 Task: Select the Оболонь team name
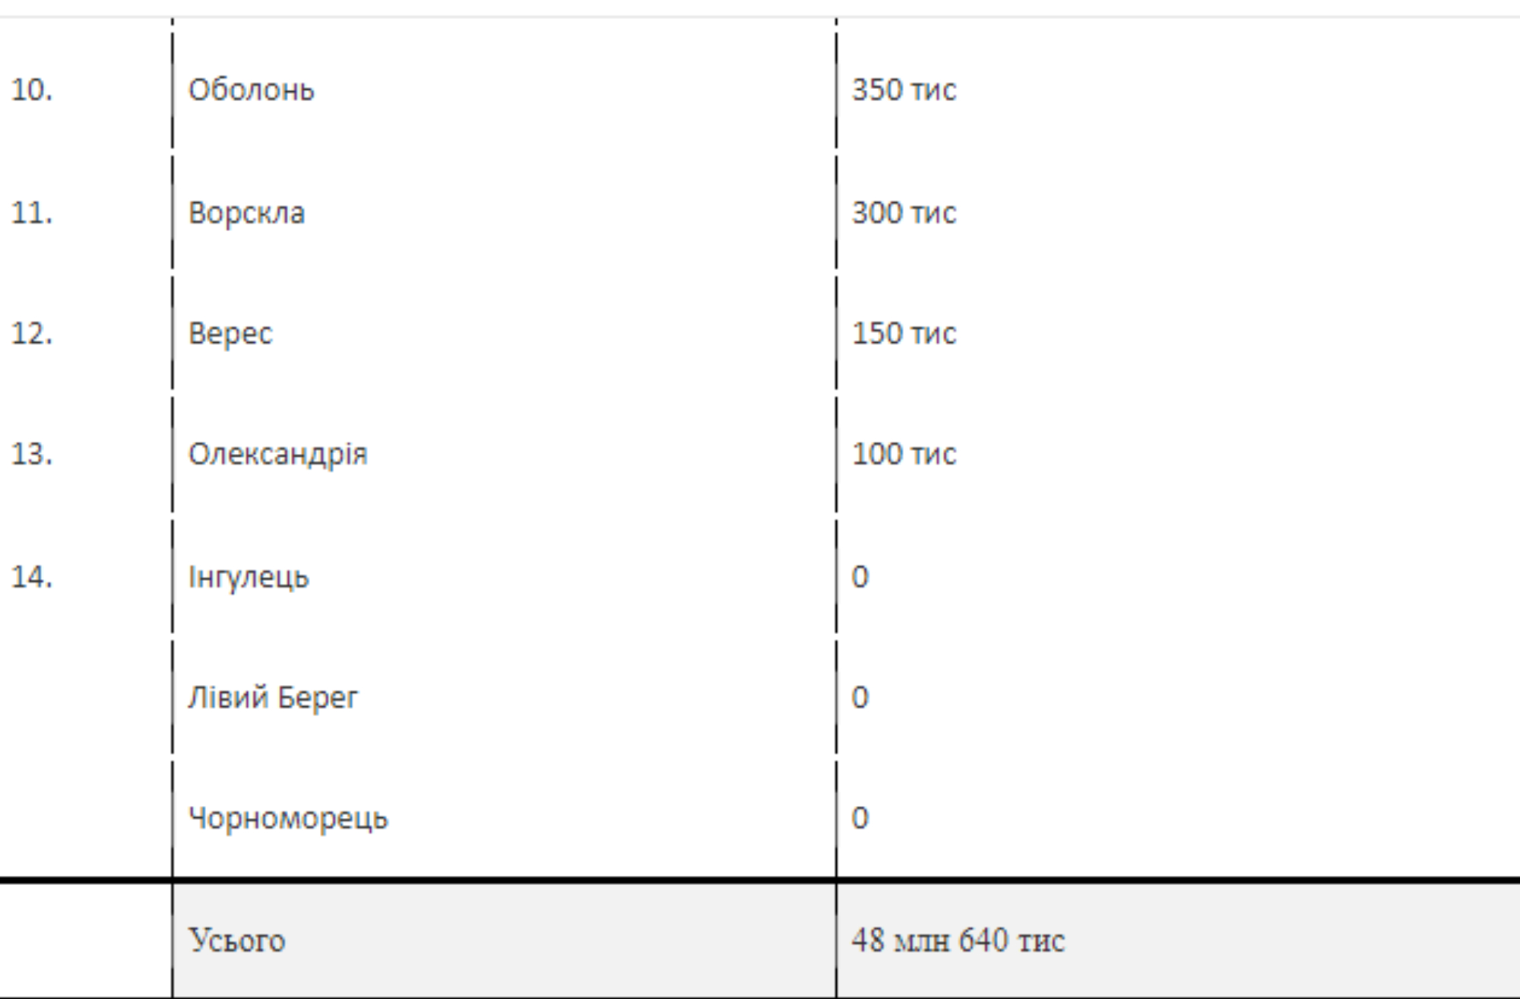click(252, 90)
